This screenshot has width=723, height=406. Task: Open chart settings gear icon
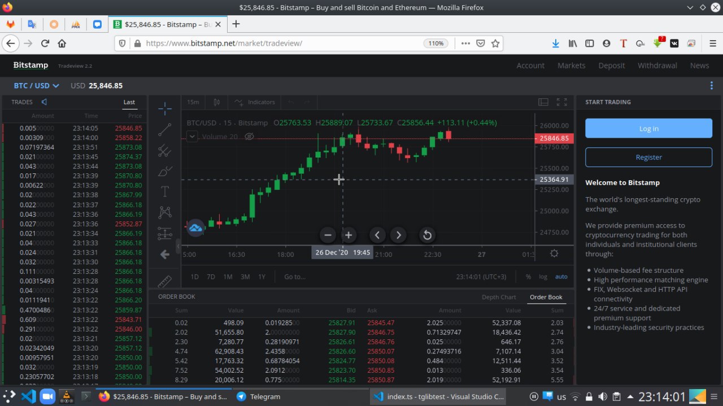pos(554,254)
